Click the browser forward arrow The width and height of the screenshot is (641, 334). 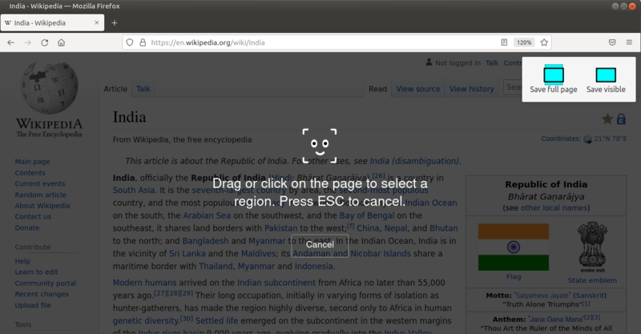(27, 42)
